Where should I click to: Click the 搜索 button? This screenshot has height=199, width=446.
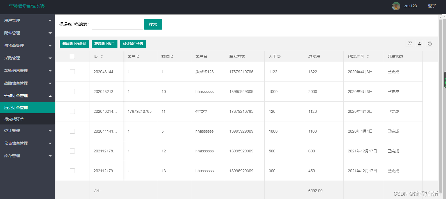153,24
